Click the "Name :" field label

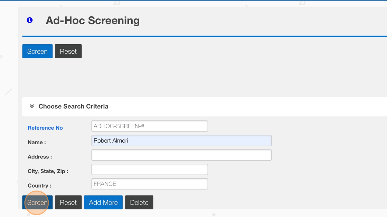(x=37, y=142)
